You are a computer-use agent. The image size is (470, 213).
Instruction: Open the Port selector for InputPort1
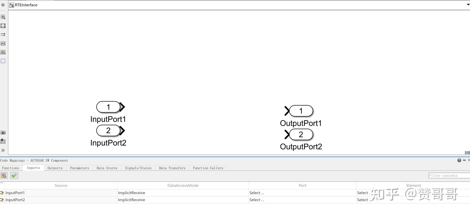(302, 193)
